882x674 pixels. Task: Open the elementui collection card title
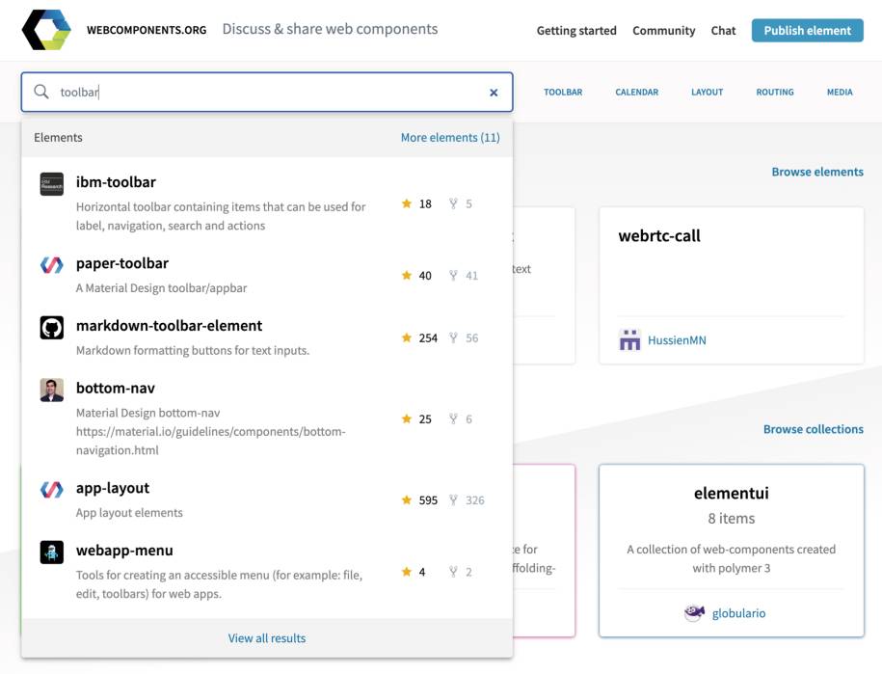tap(732, 493)
